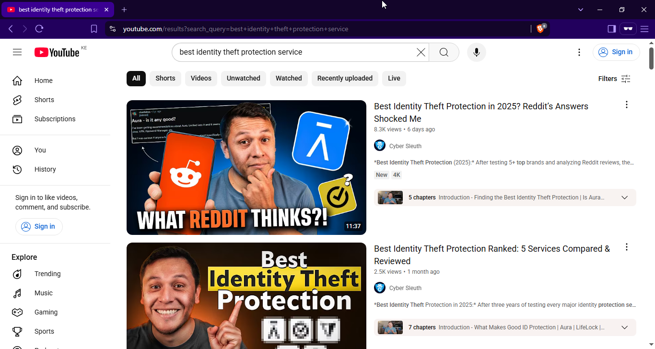
Task: Open options menu for Ranked video
Action: (x=626, y=247)
